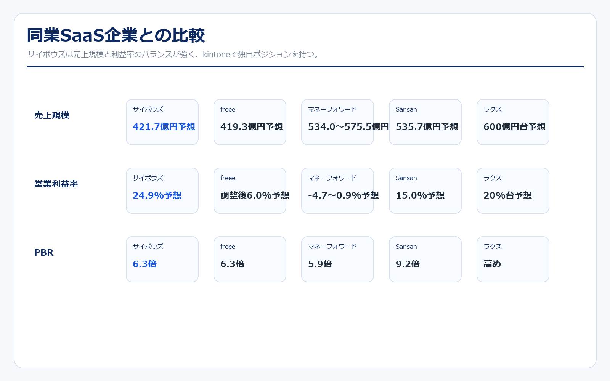Click 6.3倍 PBR value for freee
Screen dimensions: 610x381
[x=233, y=264]
